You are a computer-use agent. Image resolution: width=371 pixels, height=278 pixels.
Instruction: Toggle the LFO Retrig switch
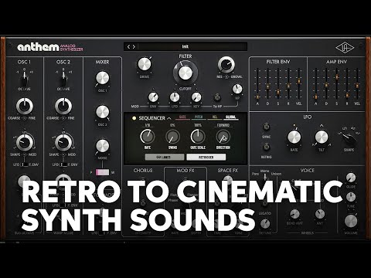[x=267, y=147]
